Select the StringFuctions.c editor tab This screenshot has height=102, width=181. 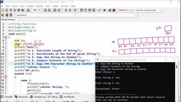point(8,20)
